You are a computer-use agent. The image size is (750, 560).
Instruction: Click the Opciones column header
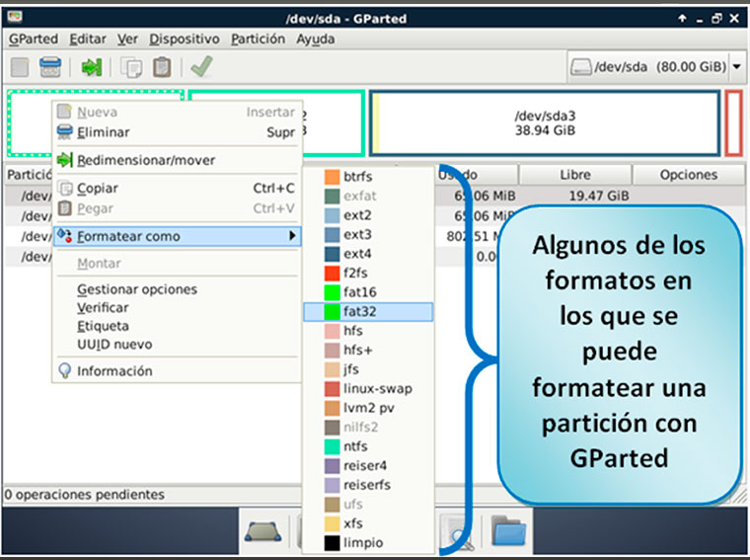(x=688, y=175)
